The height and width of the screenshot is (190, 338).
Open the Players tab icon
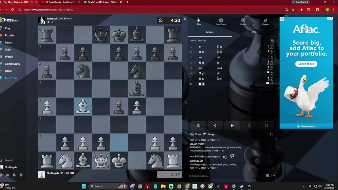[x=265, y=22]
